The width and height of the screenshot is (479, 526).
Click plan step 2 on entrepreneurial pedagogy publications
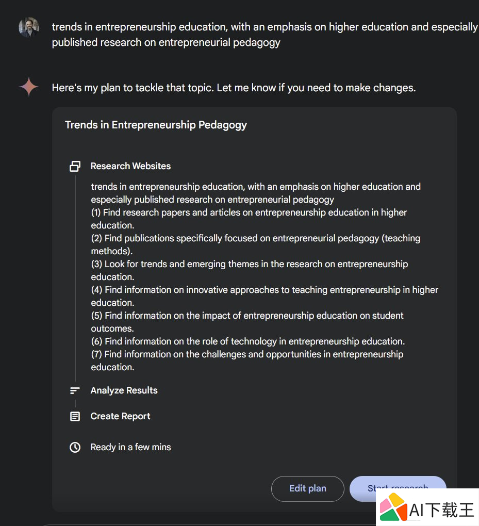coord(255,244)
